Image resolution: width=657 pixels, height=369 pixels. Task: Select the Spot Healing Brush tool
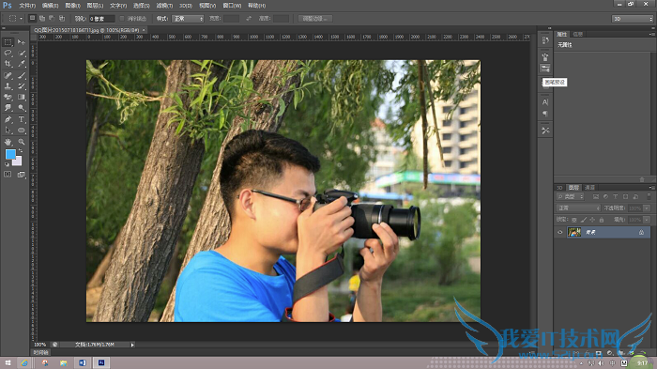coord(8,75)
